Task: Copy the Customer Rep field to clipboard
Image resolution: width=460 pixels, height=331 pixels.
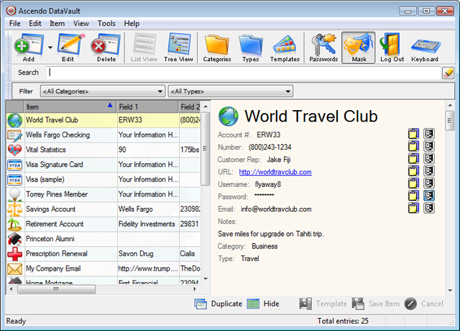Action: click(413, 158)
